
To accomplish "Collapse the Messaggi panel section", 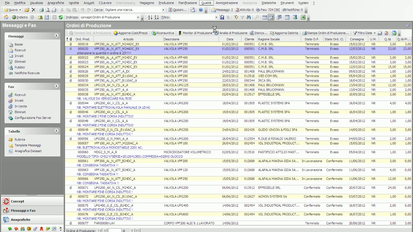I will 56,36.
